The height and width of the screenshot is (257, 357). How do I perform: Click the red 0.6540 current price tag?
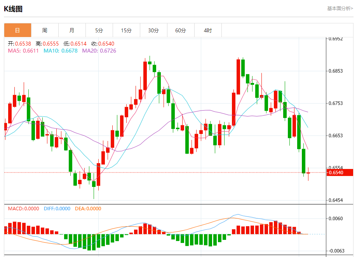point(340,173)
